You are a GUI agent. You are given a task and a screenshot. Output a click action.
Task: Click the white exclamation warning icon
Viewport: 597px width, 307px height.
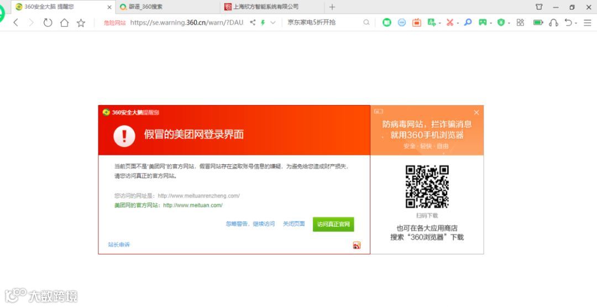(x=124, y=136)
